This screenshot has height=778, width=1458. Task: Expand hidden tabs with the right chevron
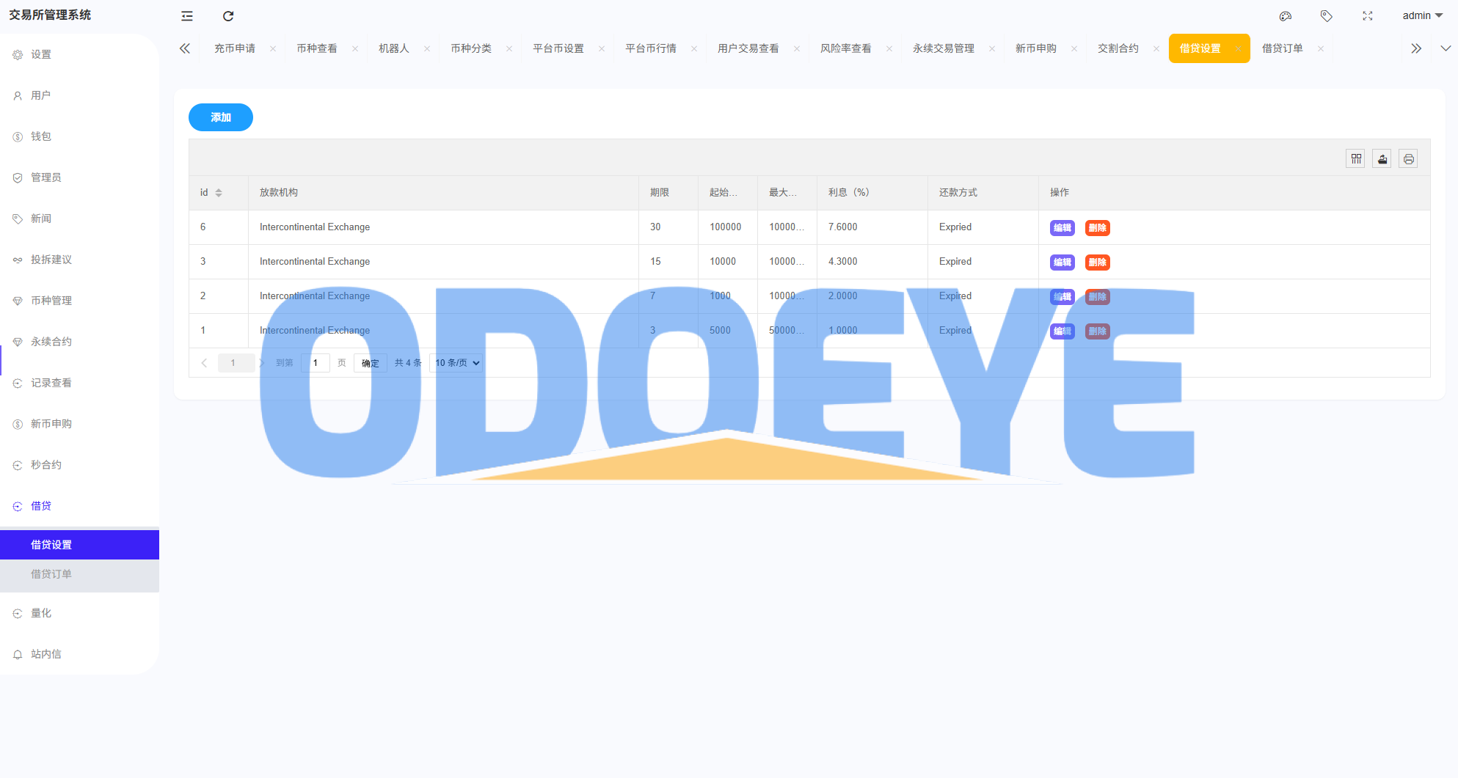point(1415,48)
